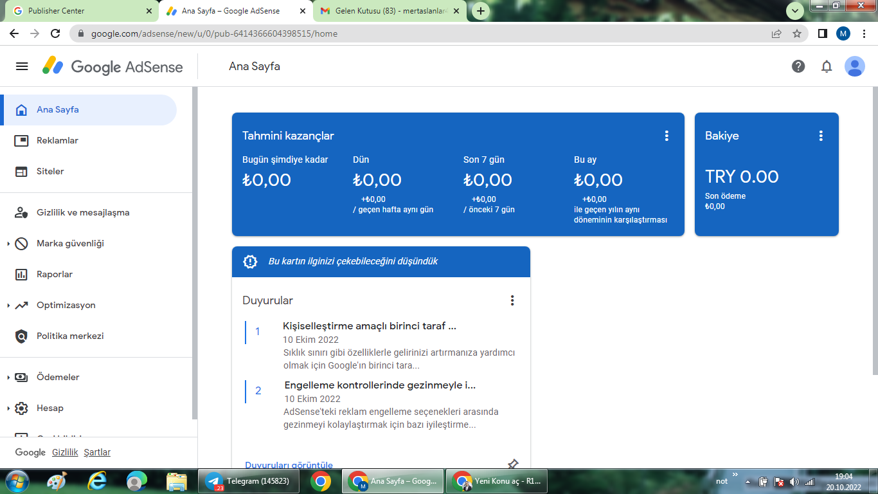This screenshot has width=878, height=494.
Task: Open the more options menu on Duyurular card
Action: pyautogui.click(x=512, y=300)
